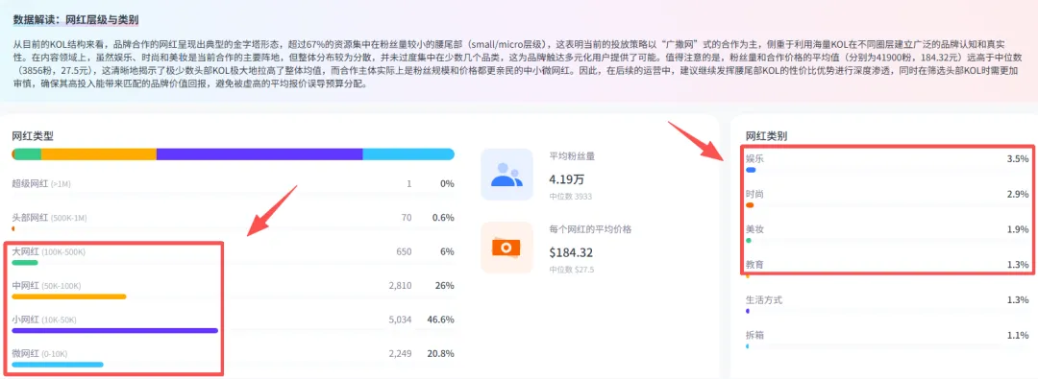Click the $184.32 price value

tap(571, 252)
